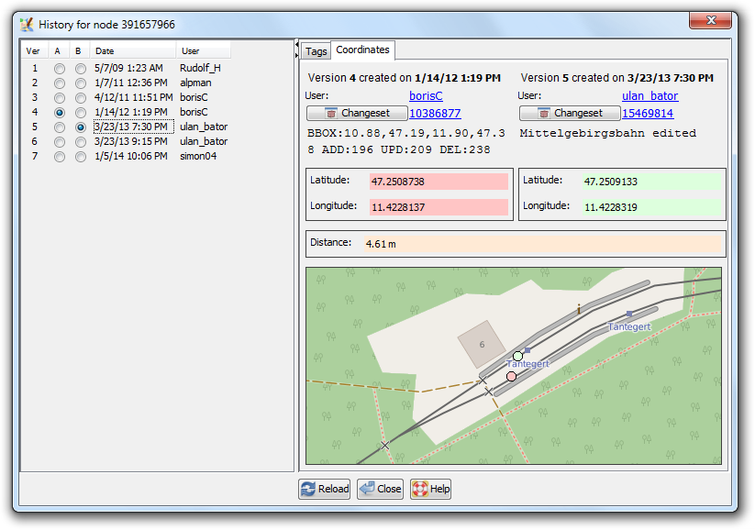Switch to the Tags tab
Image resolution: width=755 pixels, height=530 pixels.
[316, 51]
